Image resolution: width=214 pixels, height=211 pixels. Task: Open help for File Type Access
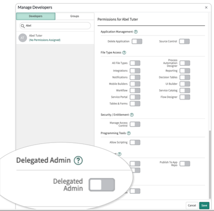[124, 52]
